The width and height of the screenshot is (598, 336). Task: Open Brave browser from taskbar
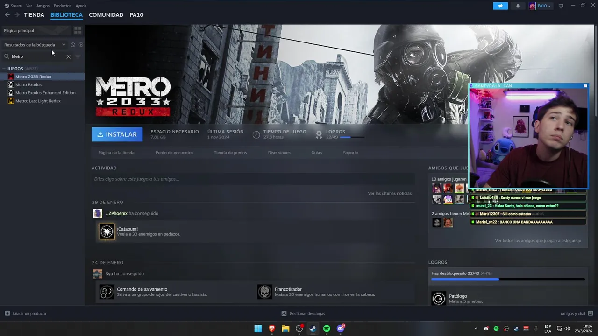(x=272, y=329)
